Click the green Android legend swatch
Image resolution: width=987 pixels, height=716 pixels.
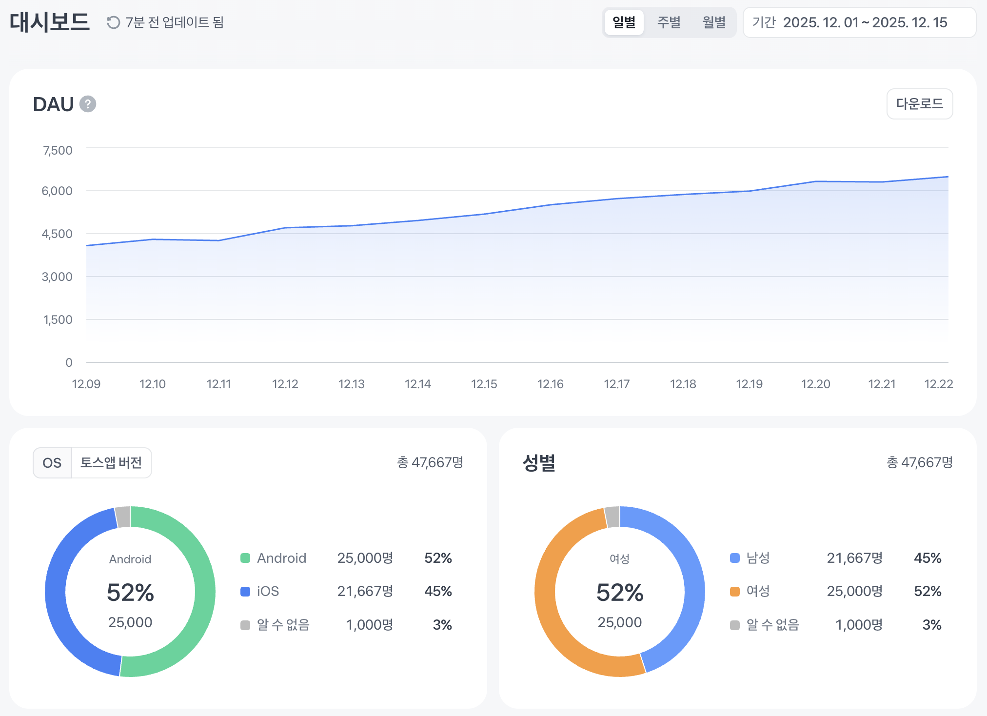(x=245, y=558)
